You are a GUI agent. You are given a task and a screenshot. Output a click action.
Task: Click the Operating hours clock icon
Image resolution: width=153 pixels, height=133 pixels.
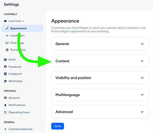coord(5,112)
